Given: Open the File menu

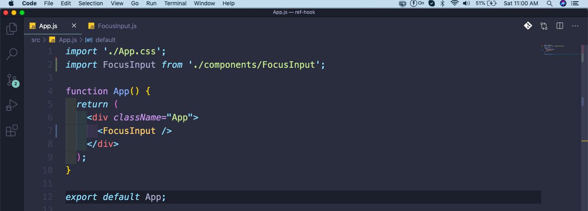Looking at the screenshot, I should (x=49, y=3).
